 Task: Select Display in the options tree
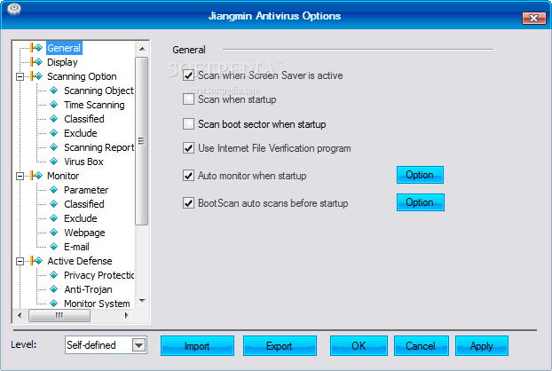(x=62, y=62)
